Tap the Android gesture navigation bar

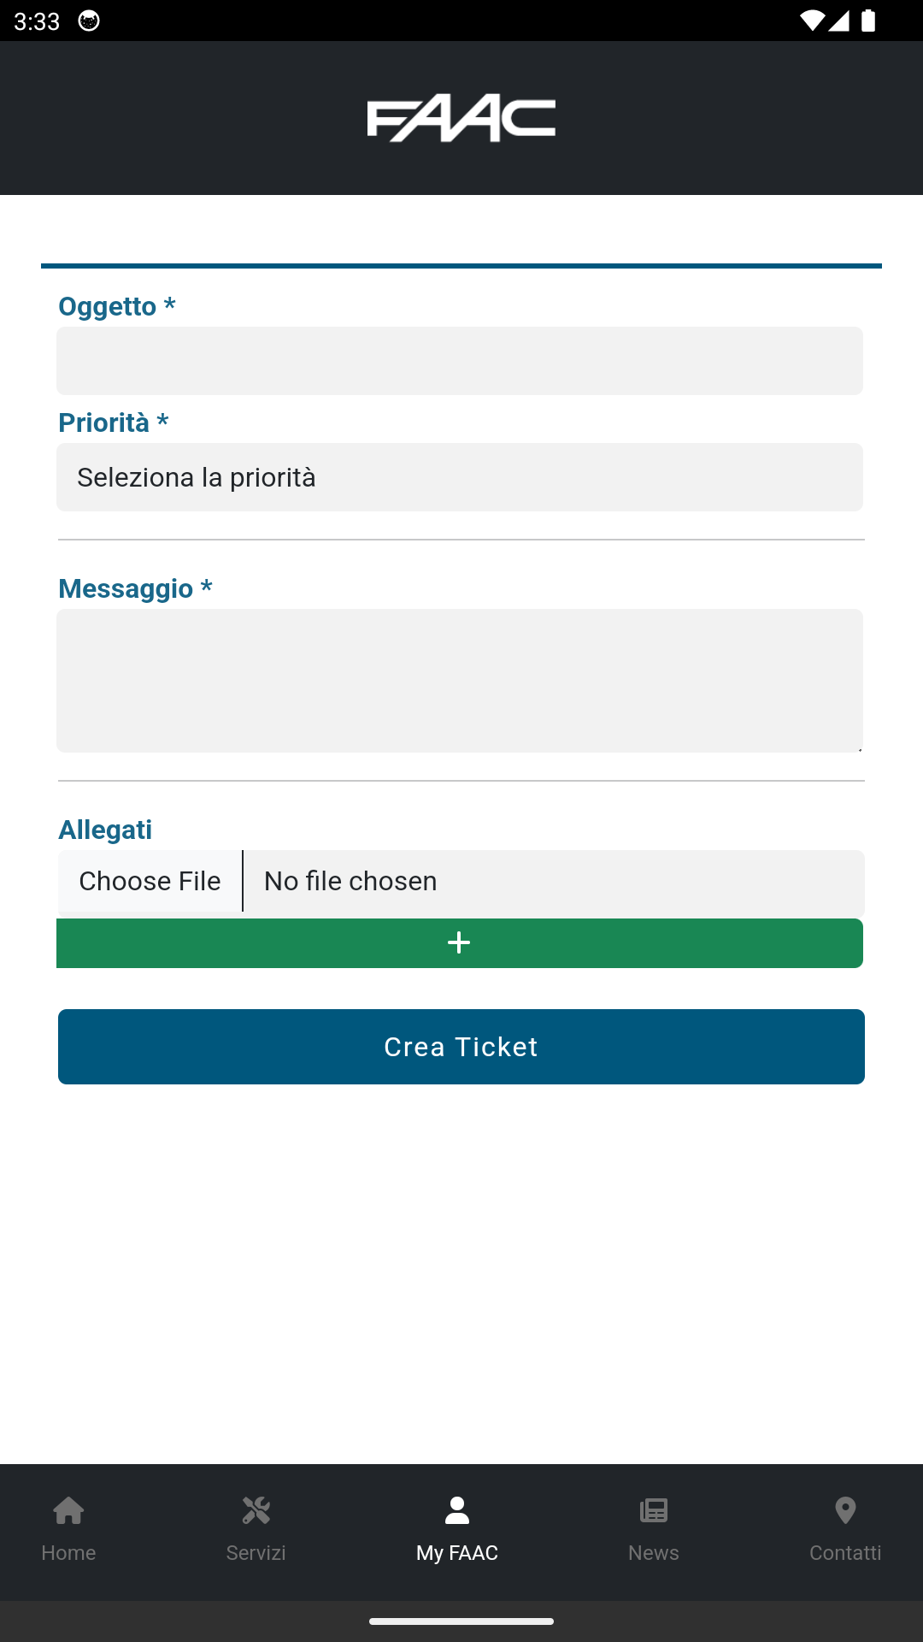(x=461, y=1621)
